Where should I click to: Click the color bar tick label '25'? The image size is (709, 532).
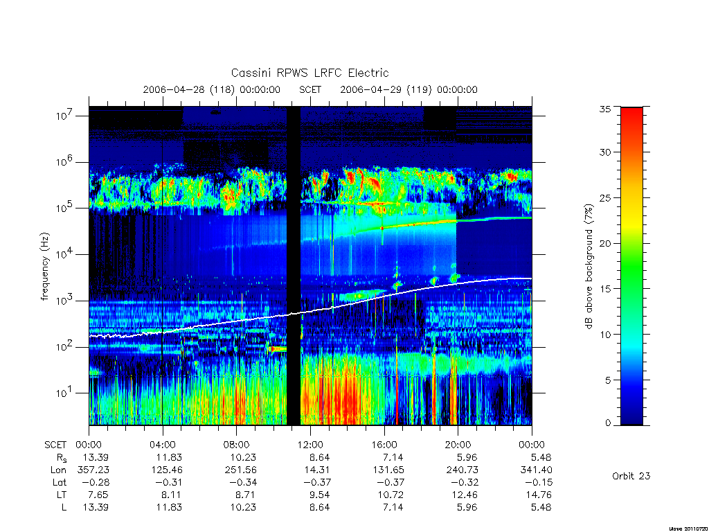pyautogui.click(x=605, y=197)
